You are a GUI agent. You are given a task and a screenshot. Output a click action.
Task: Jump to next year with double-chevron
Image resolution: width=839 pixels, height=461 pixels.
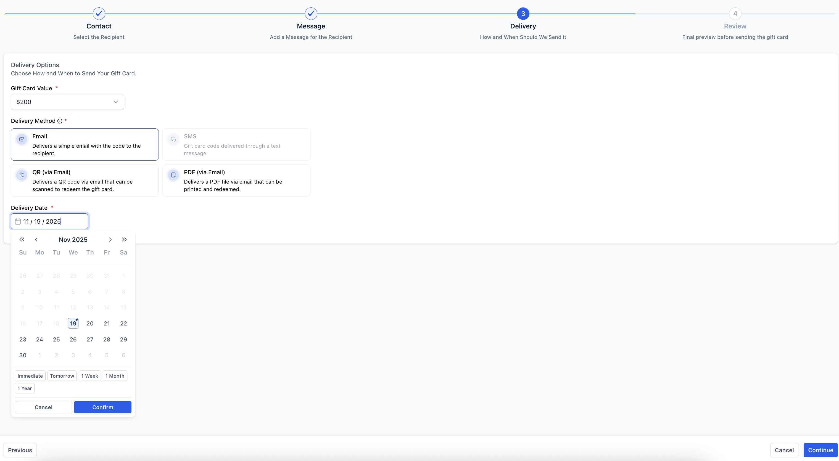pyautogui.click(x=125, y=240)
